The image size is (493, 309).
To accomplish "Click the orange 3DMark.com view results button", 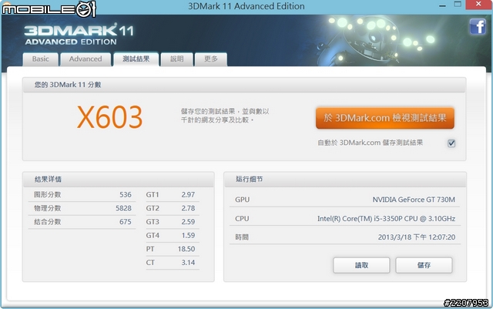I will point(385,118).
